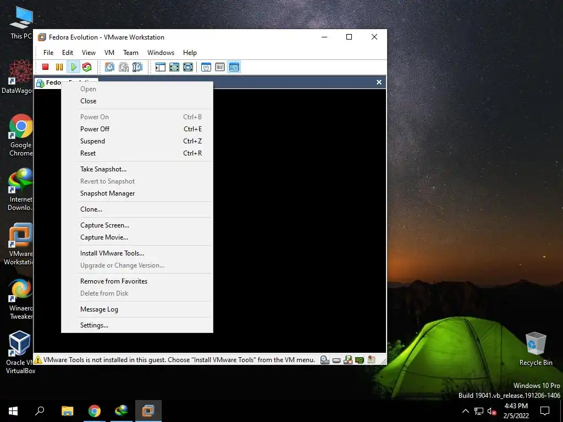Click the muted volume tray icon
The image size is (563, 422).
click(492, 411)
